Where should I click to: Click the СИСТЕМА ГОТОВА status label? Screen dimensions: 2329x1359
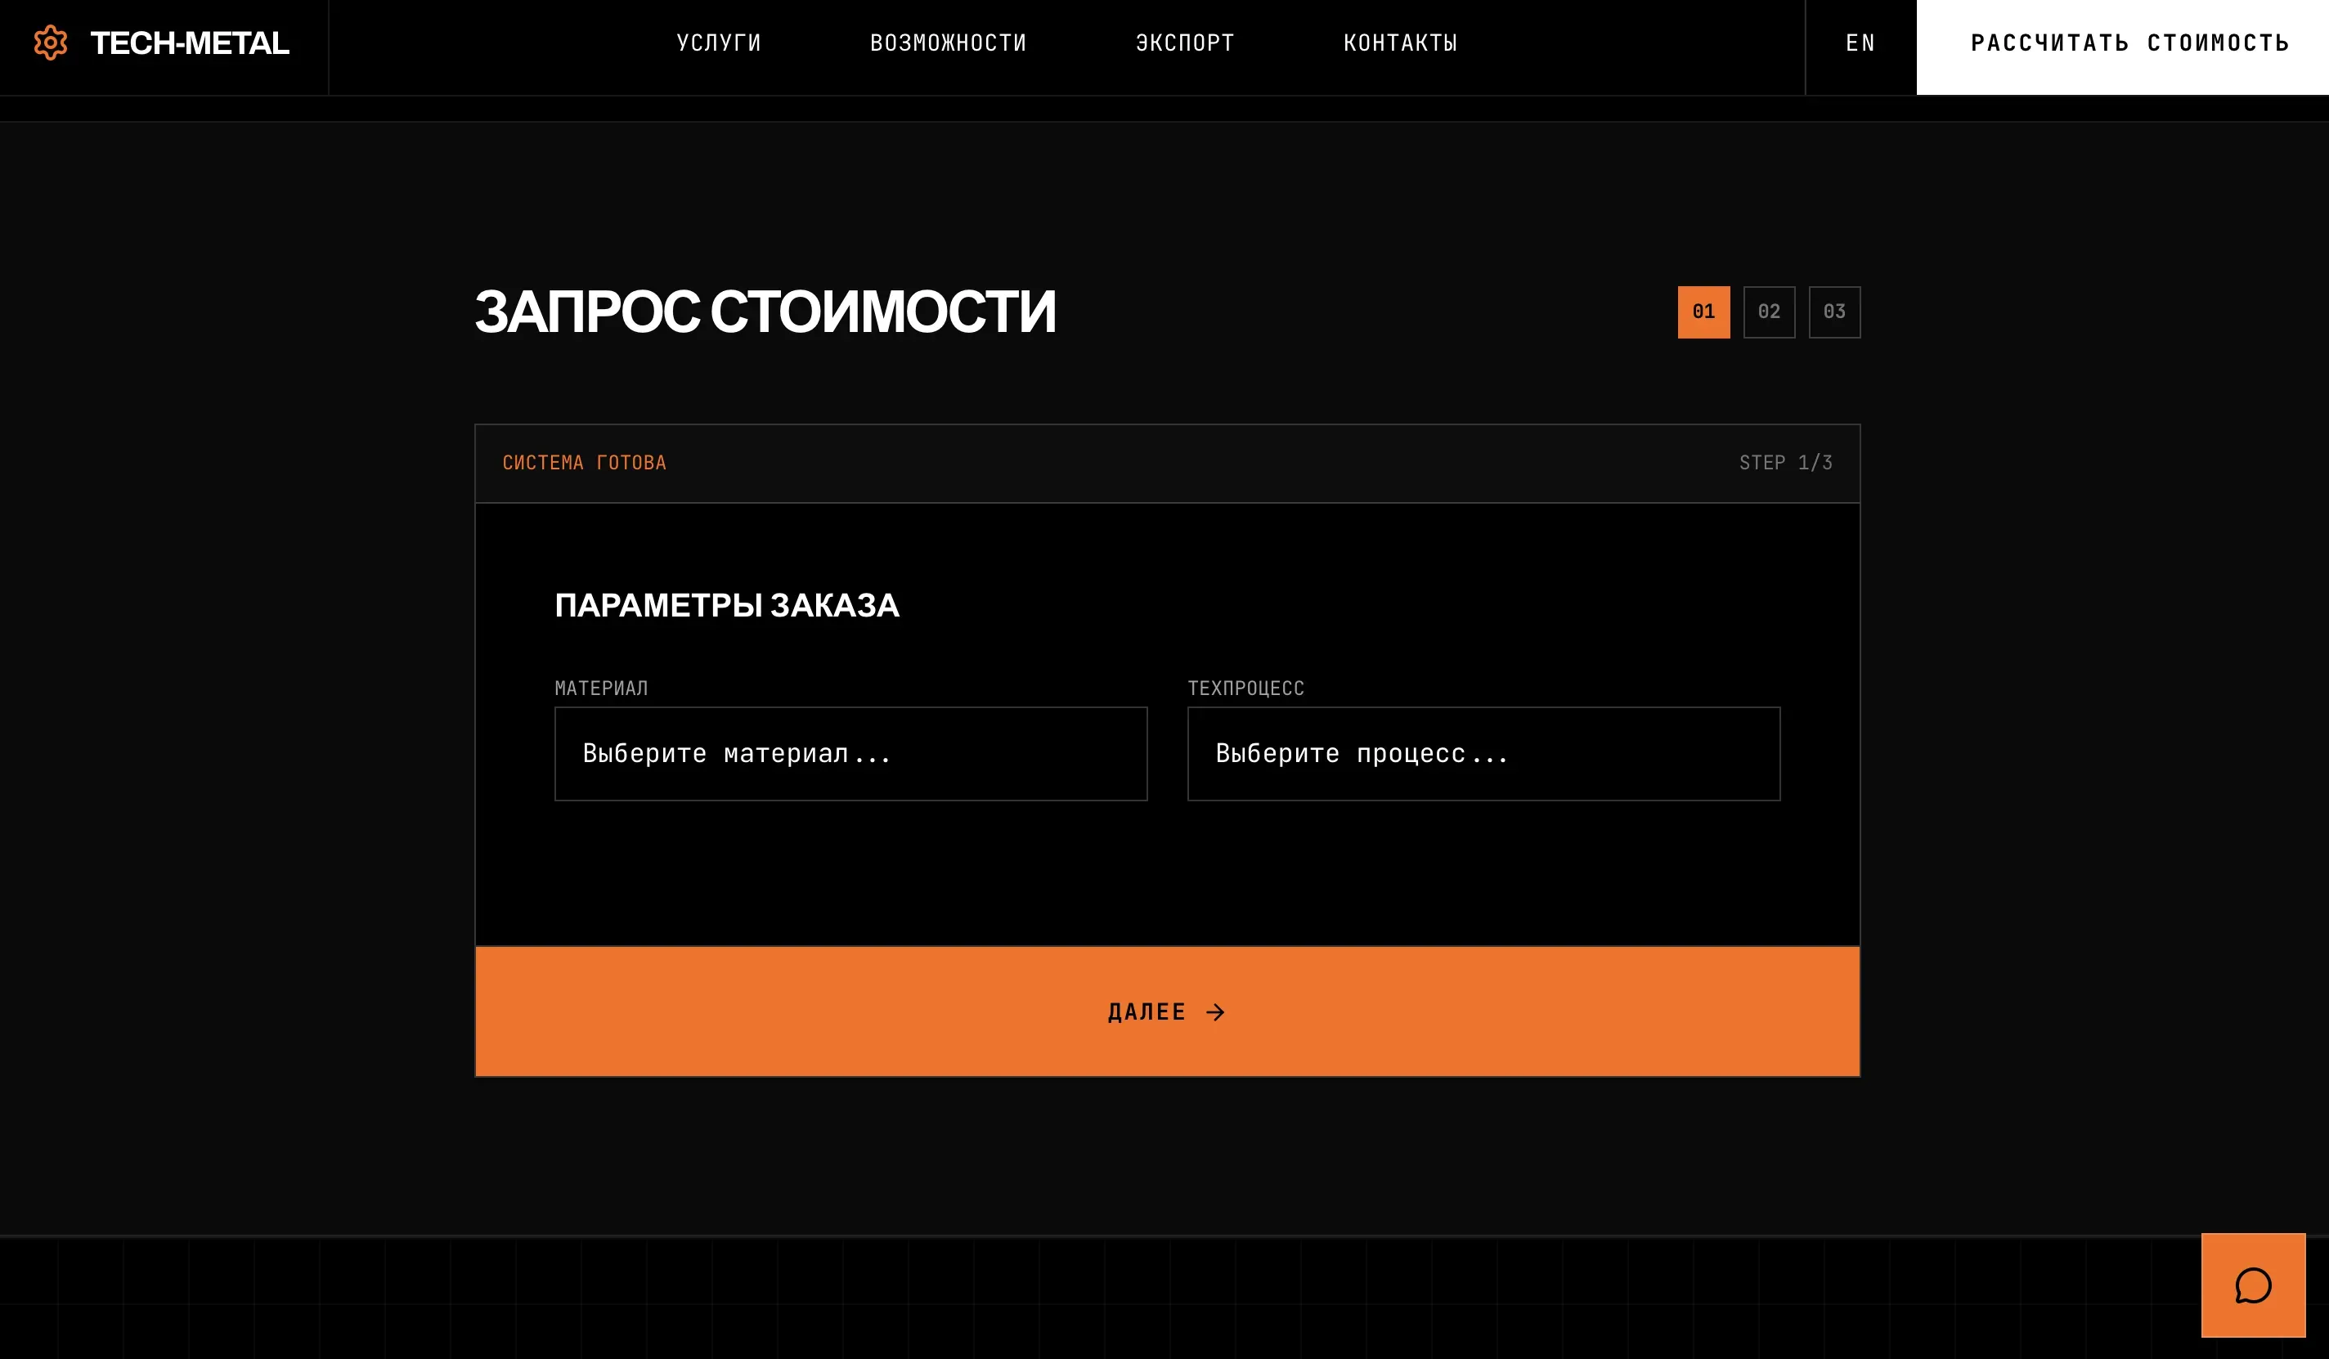584,463
